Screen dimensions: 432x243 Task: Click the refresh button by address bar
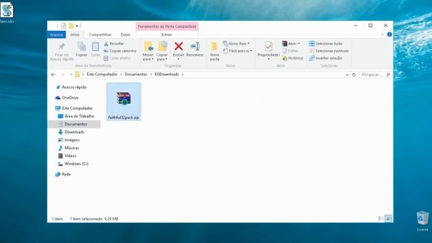pyautogui.click(x=354, y=75)
